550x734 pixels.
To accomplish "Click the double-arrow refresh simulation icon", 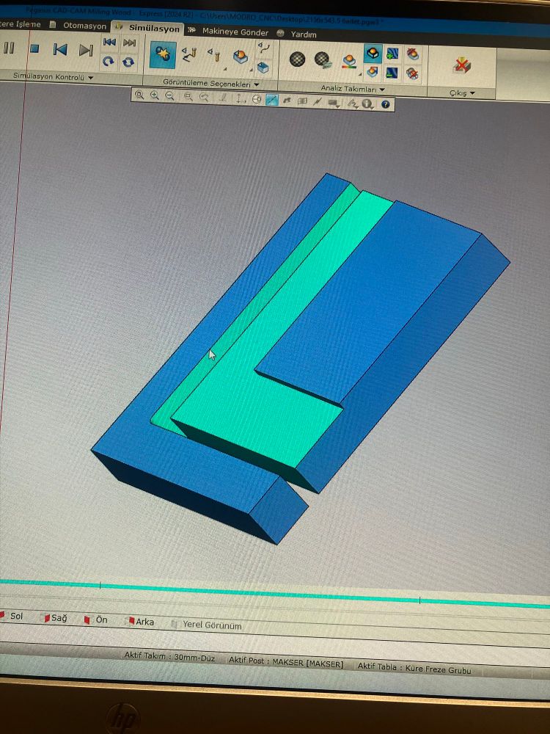I will click(128, 62).
